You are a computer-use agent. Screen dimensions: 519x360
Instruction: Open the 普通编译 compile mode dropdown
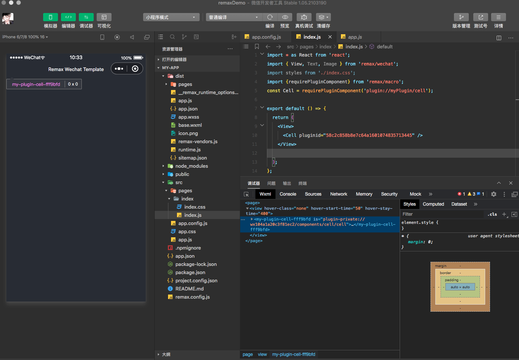pos(233,17)
